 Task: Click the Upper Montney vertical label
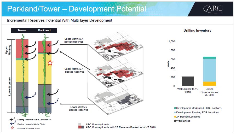pyautogui.click(x=8, y=50)
